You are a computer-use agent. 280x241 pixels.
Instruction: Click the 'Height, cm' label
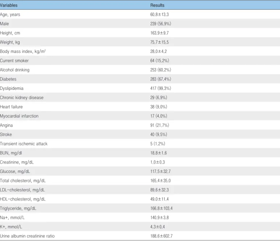(x=10, y=33)
